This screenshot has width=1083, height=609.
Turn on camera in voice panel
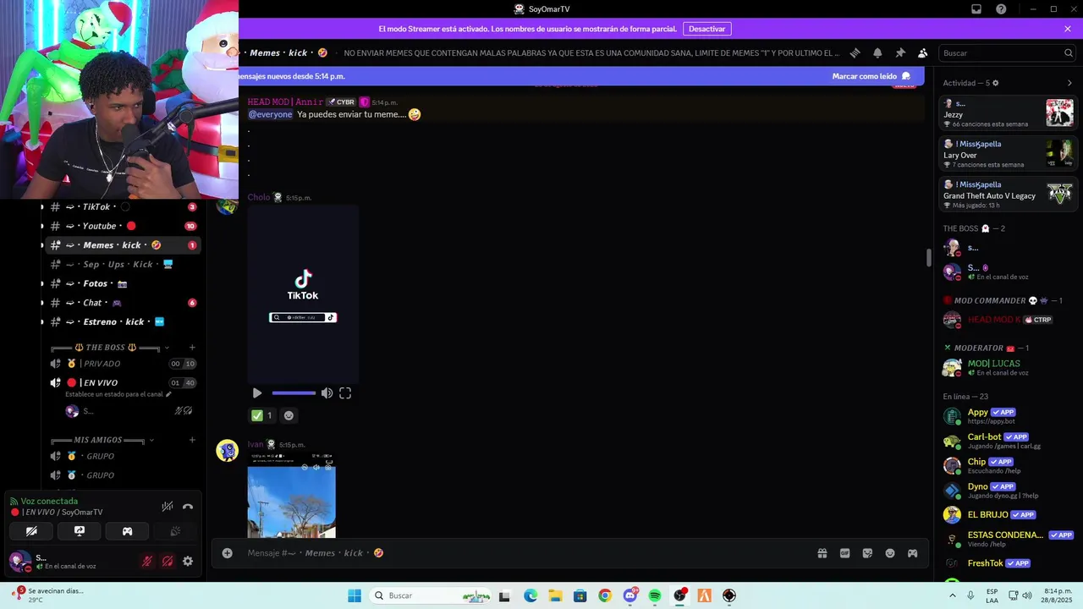31,531
